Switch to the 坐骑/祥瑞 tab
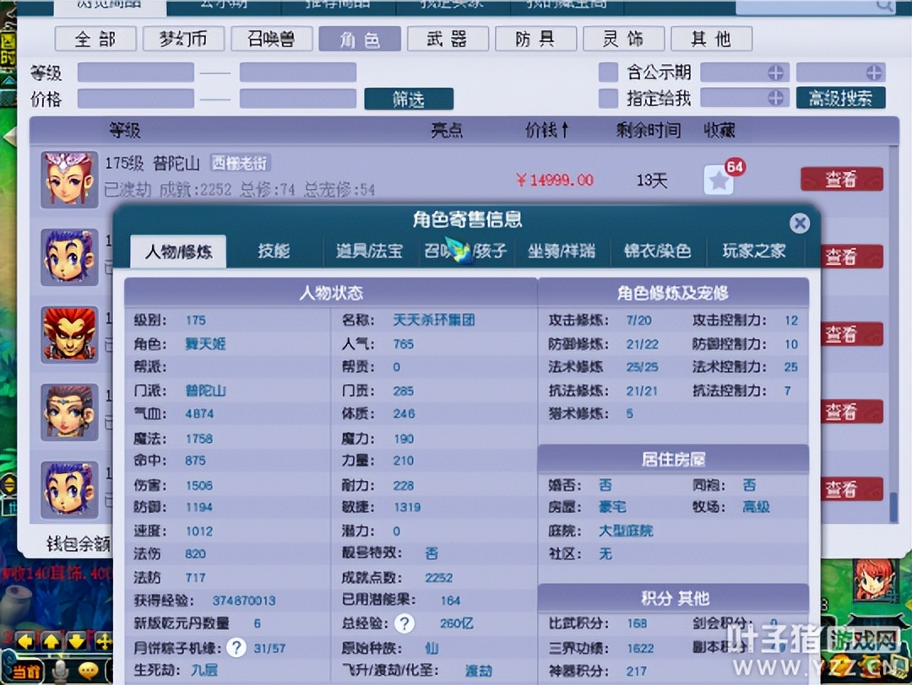Image resolution: width=912 pixels, height=685 pixels. click(x=562, y=251)
